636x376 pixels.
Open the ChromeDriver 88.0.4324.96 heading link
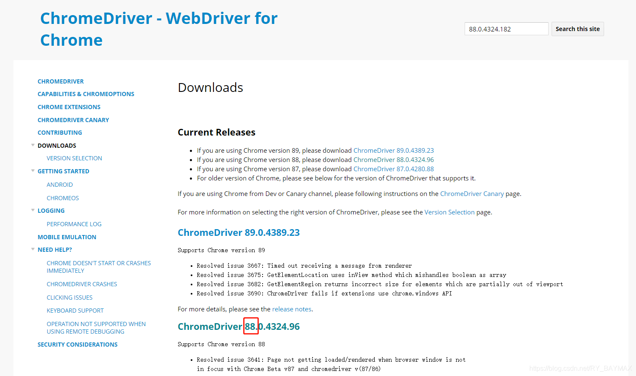click(x=239, y=326)
